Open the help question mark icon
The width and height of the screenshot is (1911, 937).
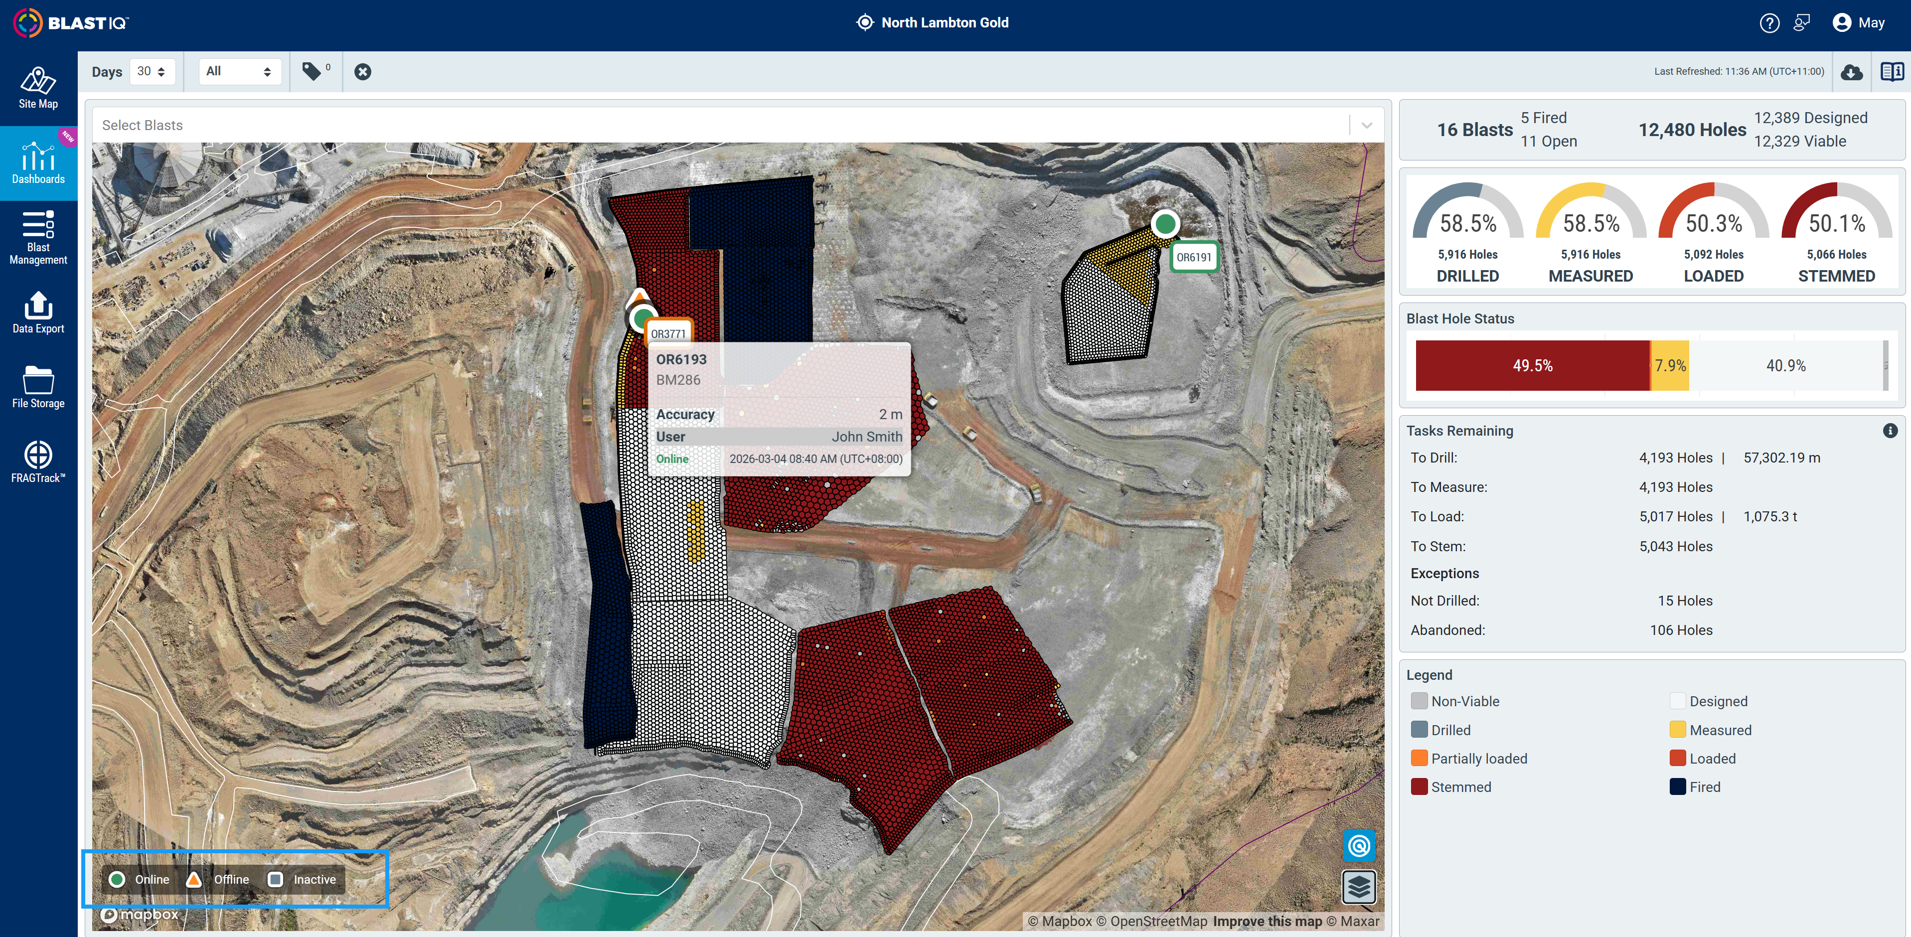tap(1769, 23)
